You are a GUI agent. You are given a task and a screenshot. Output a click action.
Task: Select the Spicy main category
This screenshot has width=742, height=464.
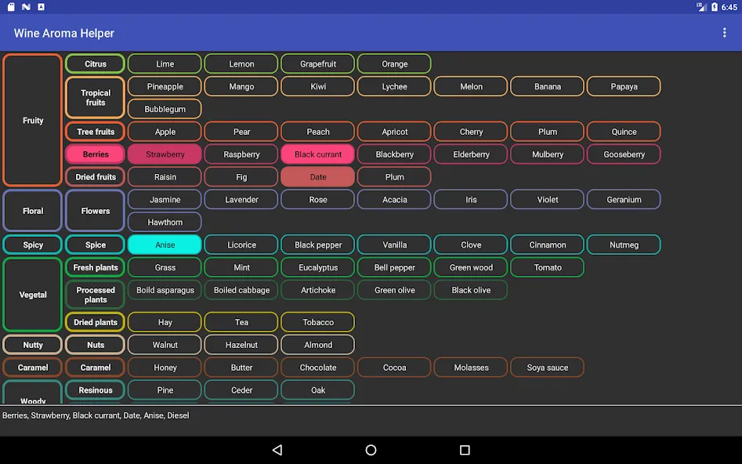coord(33,245)
